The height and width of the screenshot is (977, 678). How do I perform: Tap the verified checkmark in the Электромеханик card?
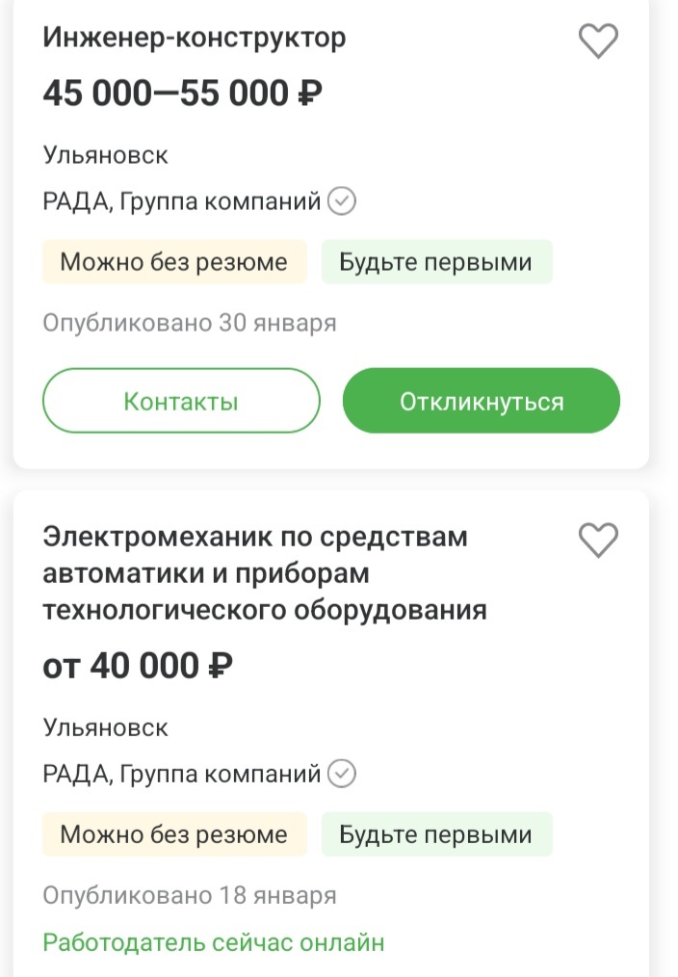(x=342, y=774)
